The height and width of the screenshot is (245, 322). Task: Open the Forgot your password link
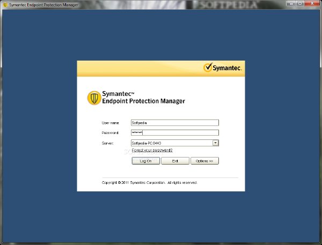(x=152, y=150)
